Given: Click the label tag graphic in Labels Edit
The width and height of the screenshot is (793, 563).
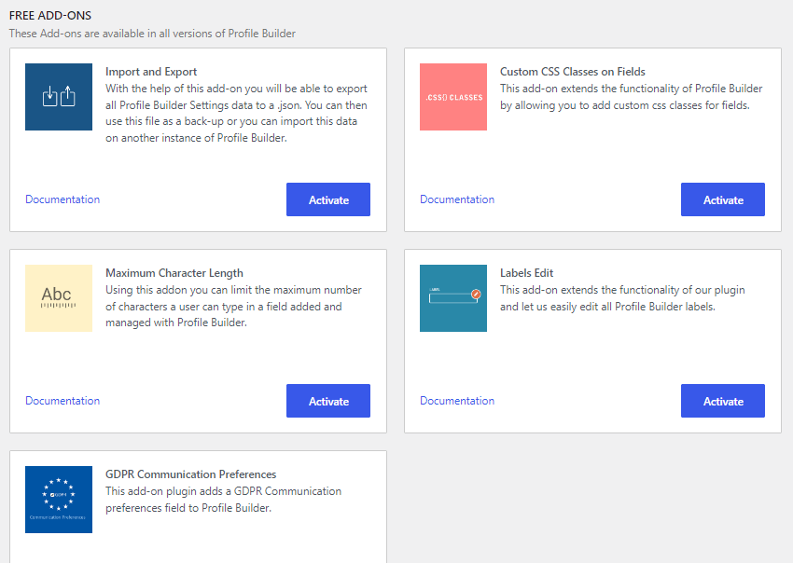Looking at the screenshot, I should [x=452, y=298].
